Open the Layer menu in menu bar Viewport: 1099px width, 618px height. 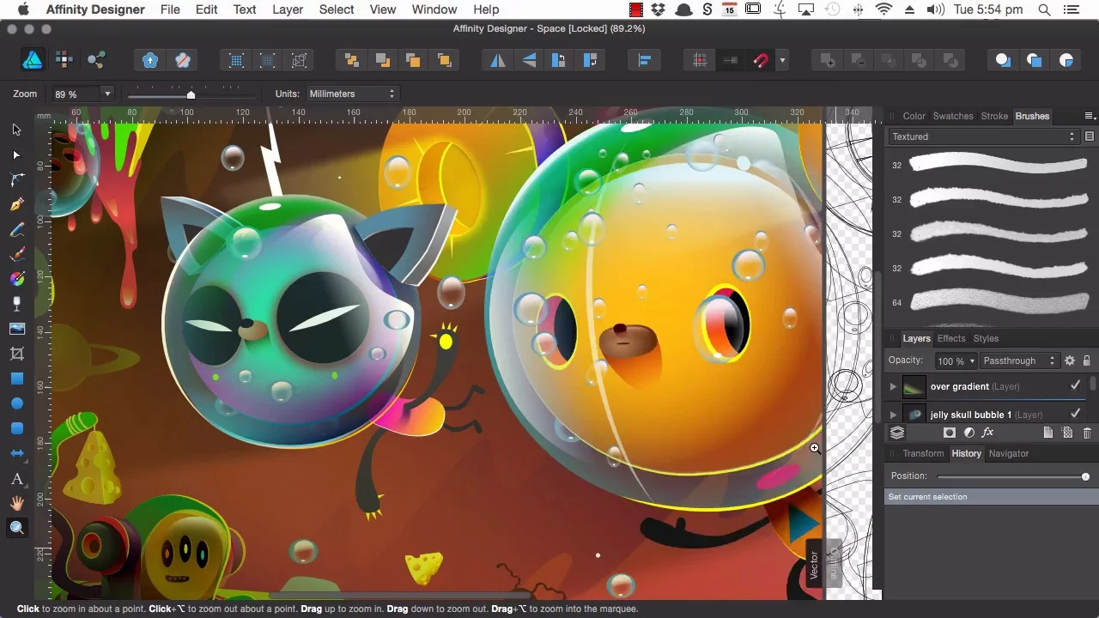[288, 9]
